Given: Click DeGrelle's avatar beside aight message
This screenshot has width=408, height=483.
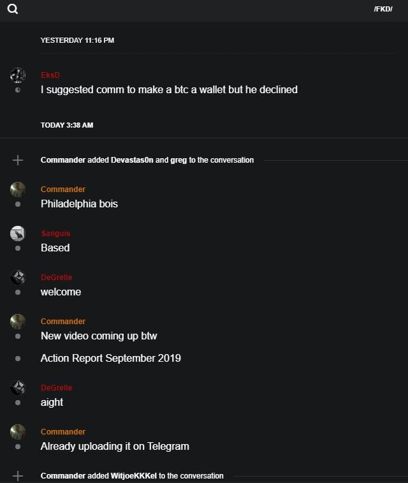Looking at the screenshot, I should 18,387.
